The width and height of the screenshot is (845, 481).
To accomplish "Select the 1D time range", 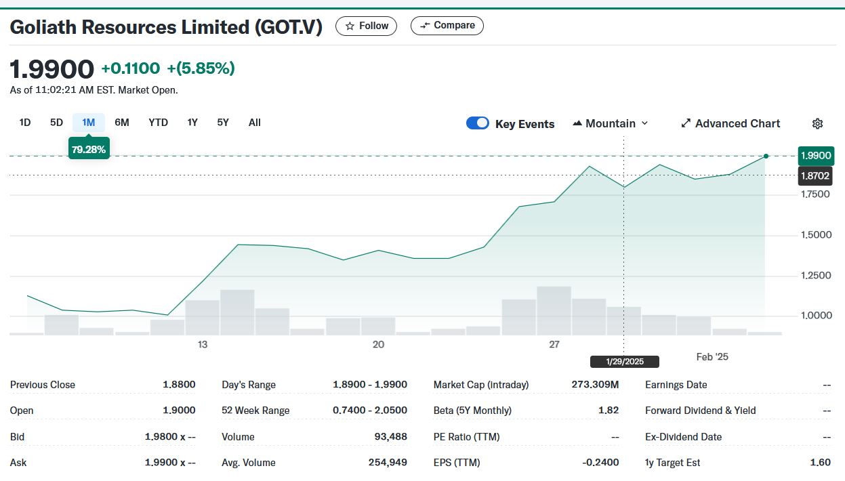I will tap(25, 123).
